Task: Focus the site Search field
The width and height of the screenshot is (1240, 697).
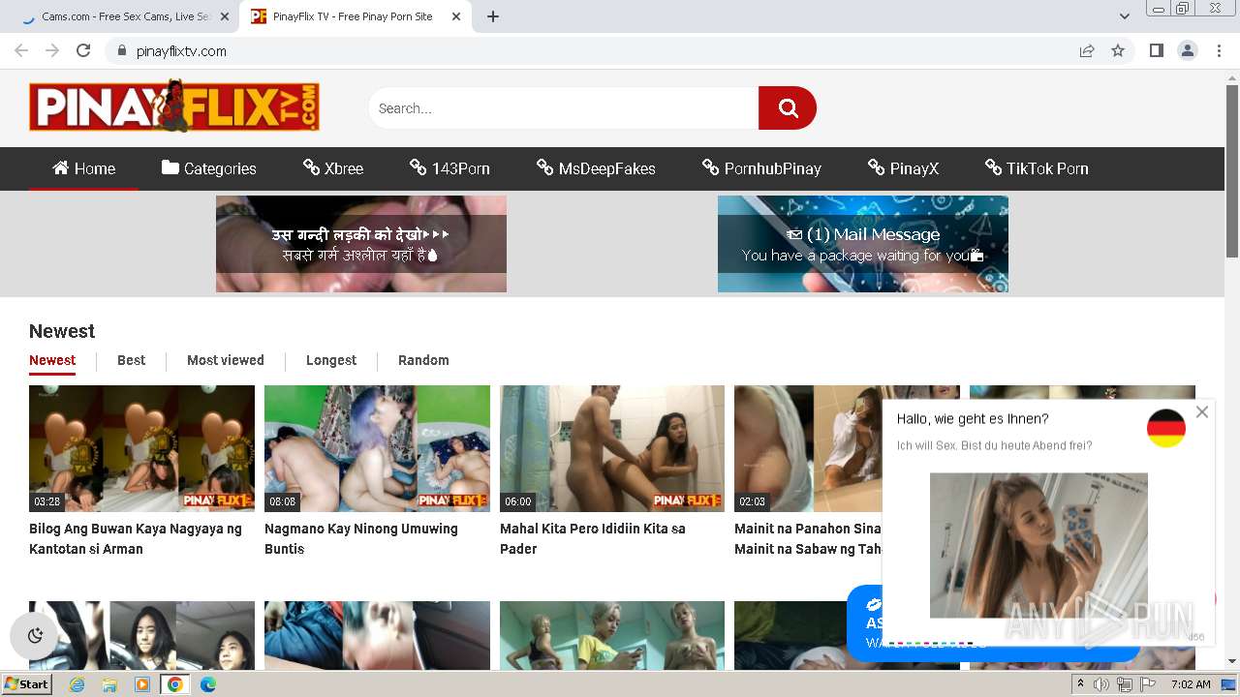Action: [x=563, y=108]
